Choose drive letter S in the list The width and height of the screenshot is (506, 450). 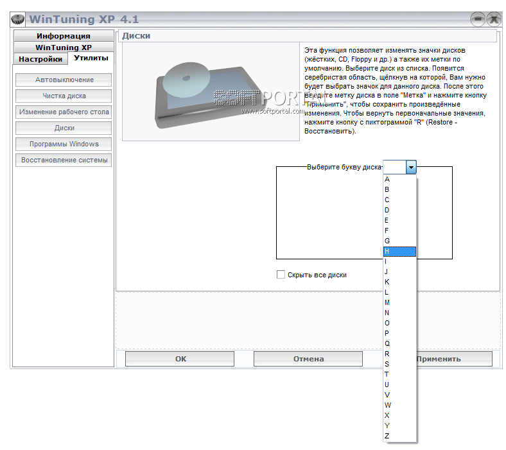(399, 364)
